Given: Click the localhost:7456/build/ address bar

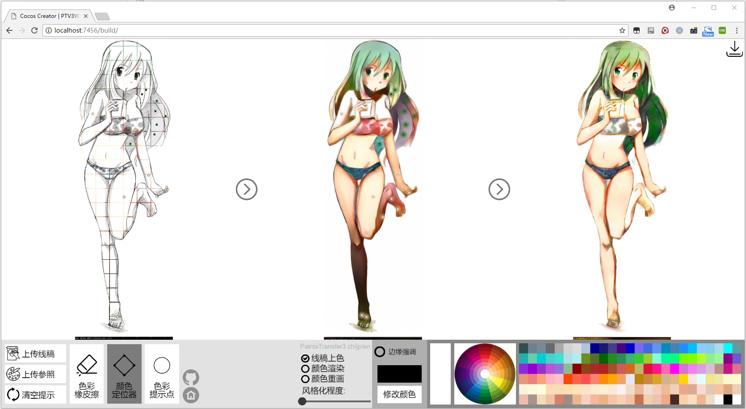Looking at the screenshot, I should pos(335,30).
